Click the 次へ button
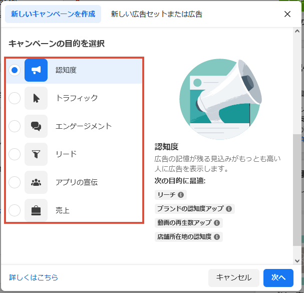This screenshot has width=304, height=293. click(x=278, y=277)
